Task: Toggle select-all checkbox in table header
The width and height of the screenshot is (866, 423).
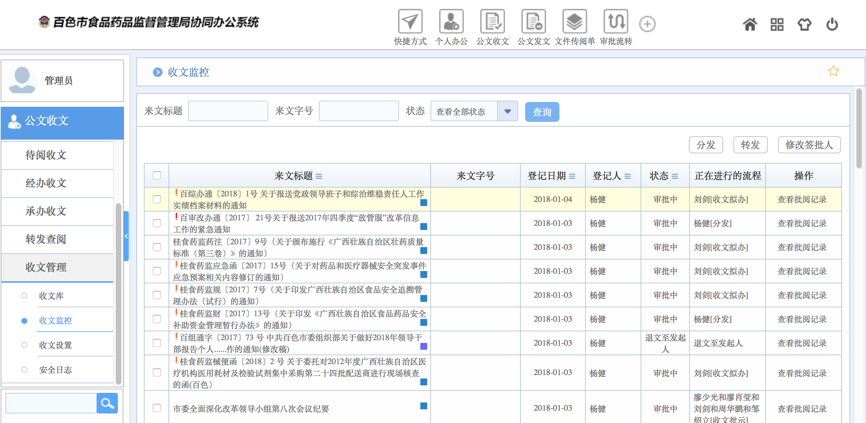Action: [157, 175]
